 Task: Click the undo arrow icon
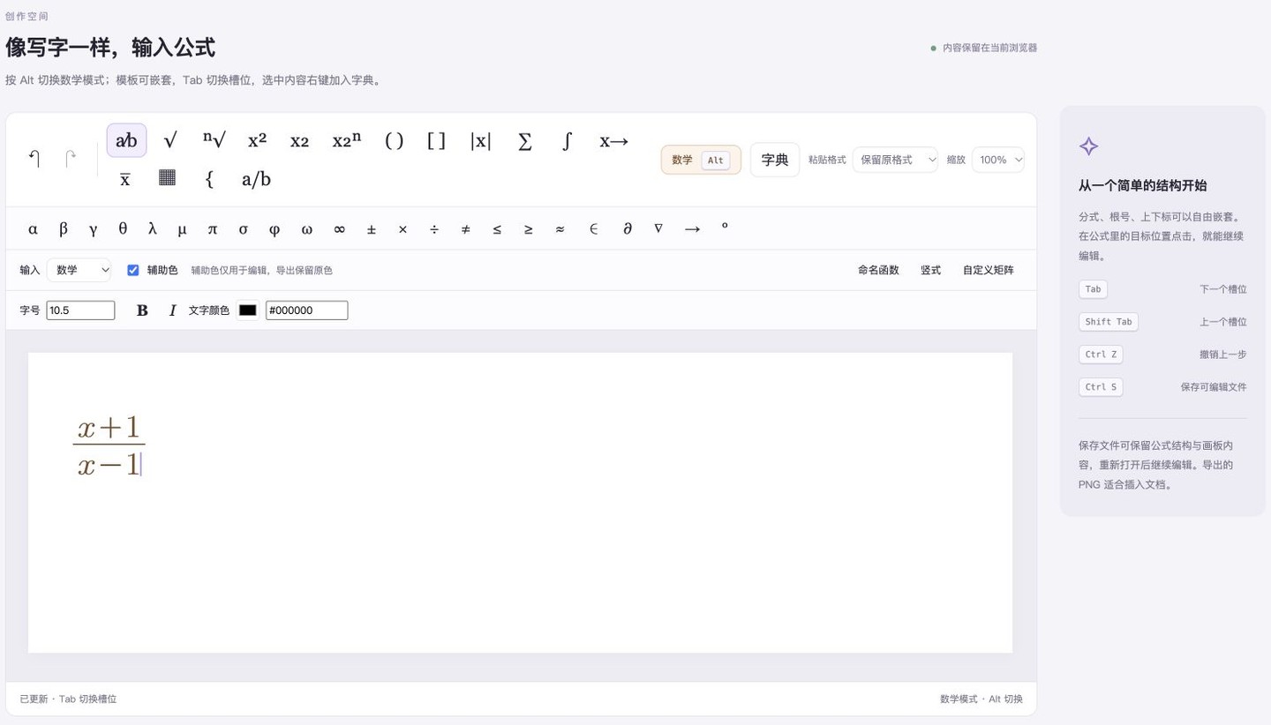[34, 160]
